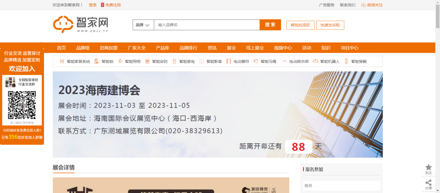Click the 关注 star icon
The image size is (440, 193).
point(429,167)
